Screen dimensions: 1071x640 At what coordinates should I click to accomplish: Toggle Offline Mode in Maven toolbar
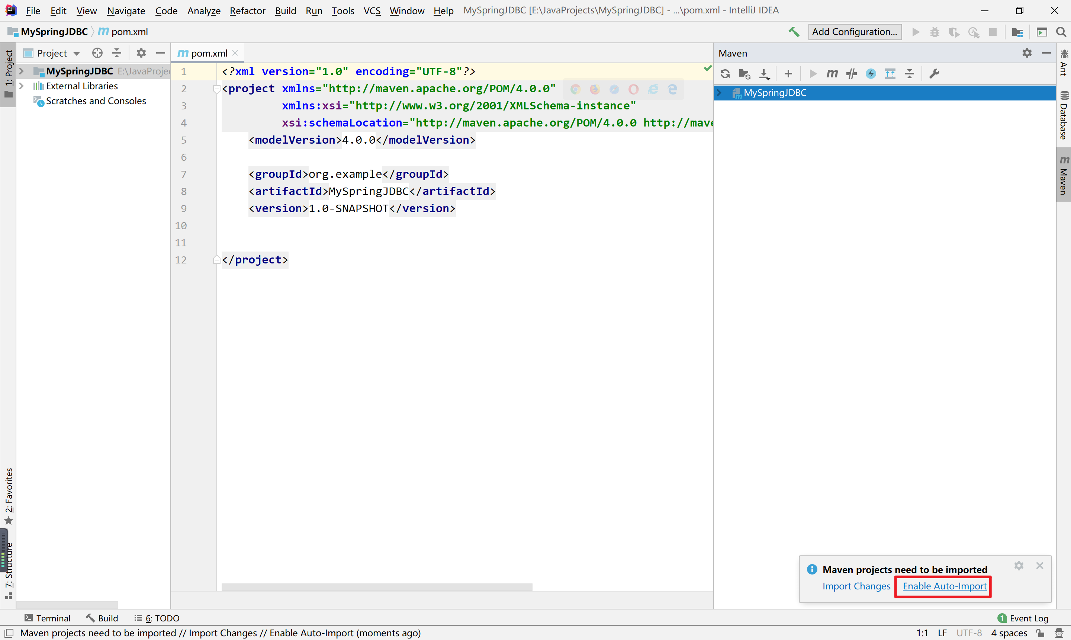coord(851,74)
